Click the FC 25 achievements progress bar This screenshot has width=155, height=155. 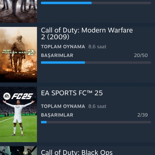96,122
